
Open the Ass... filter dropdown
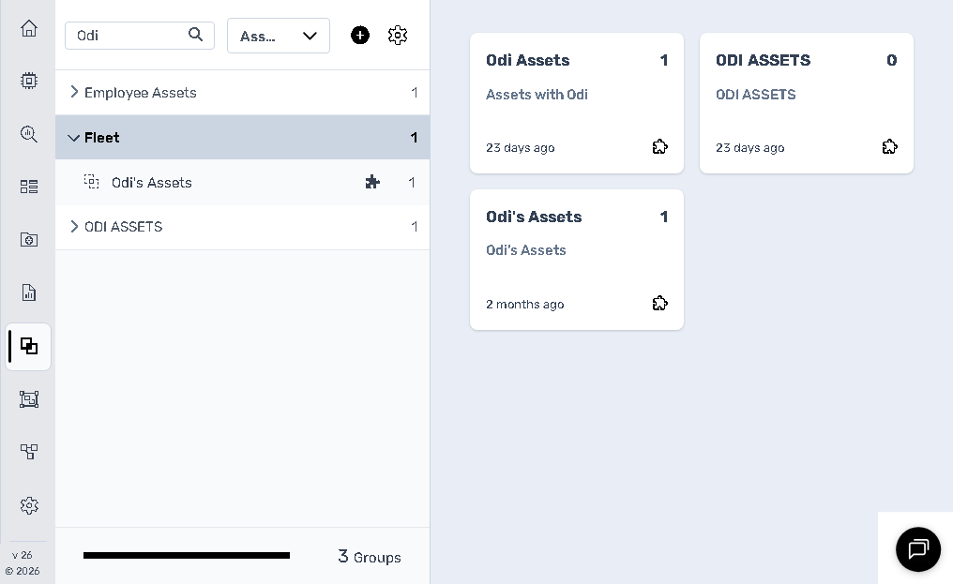pos(279,36)
